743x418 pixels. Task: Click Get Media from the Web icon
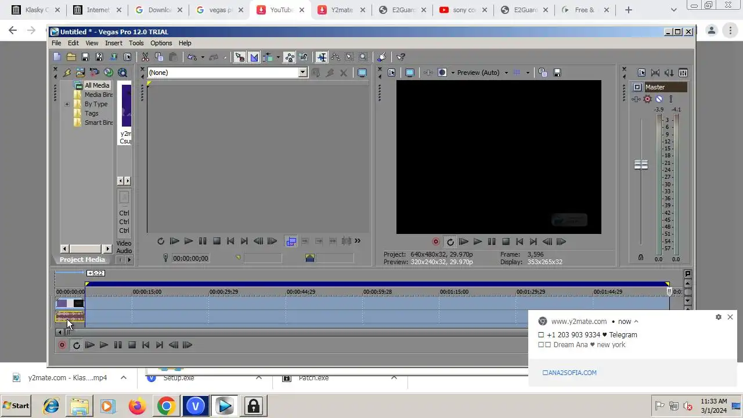pyautogui.click(x=122, y=73)
